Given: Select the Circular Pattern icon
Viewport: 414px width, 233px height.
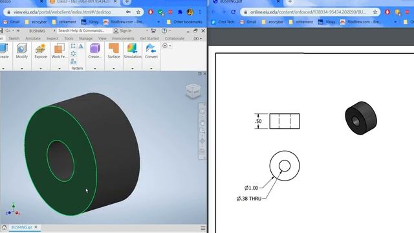Looking at the screenshot, I should click(x=73, y=54).
